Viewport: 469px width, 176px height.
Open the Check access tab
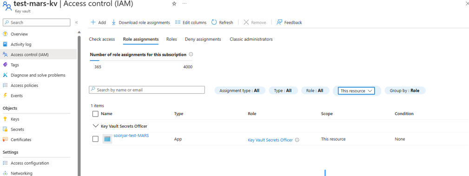pyautogui.click(x=102, y=39)
